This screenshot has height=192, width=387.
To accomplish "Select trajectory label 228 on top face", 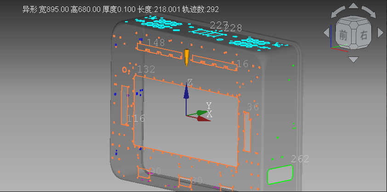I will coord(233,28).
